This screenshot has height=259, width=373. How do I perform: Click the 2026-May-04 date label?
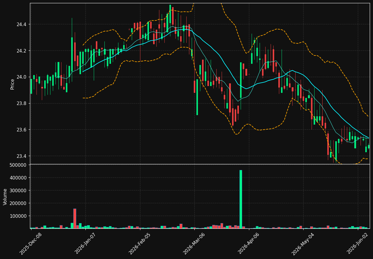coord(303,244)
